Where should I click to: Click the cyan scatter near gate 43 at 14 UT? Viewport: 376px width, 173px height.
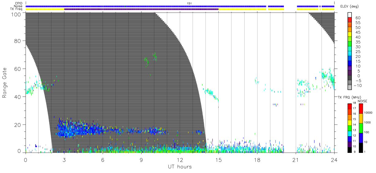tap(211, 93)
